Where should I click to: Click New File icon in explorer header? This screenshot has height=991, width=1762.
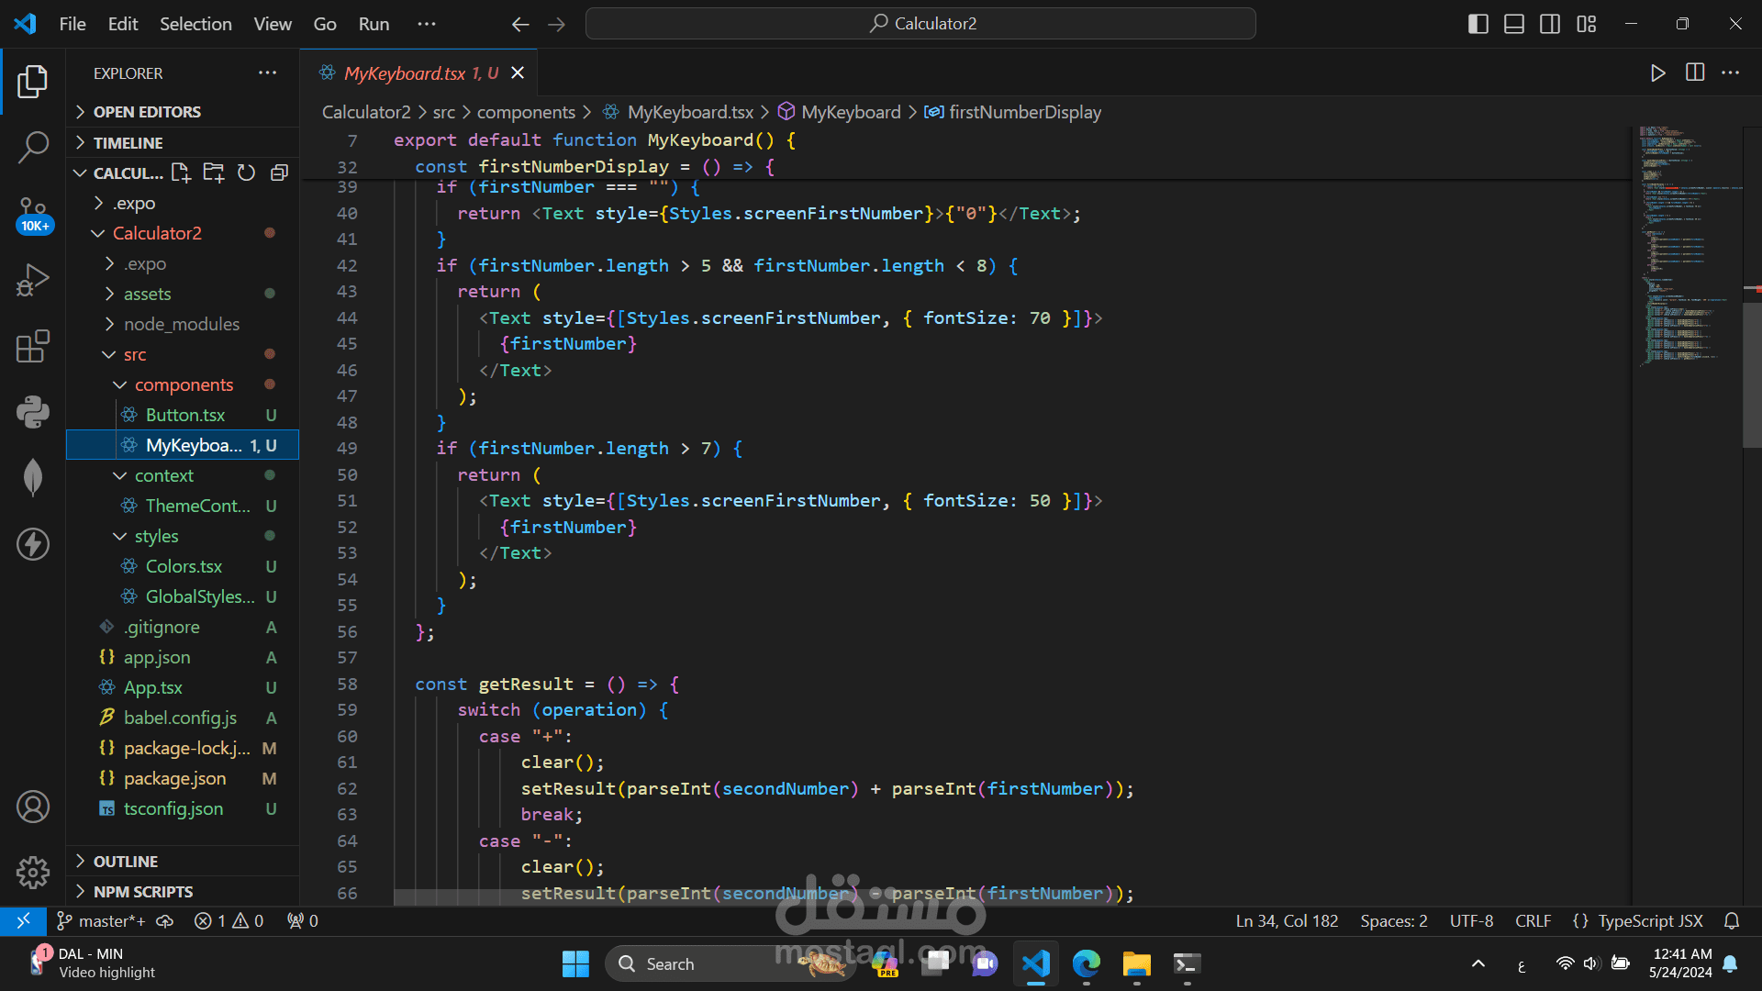[x=181, y=173]
